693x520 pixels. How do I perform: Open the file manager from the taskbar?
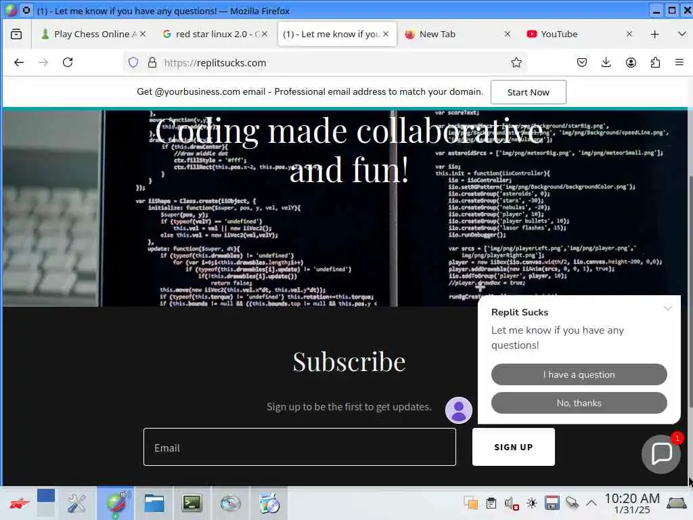click(x=154, y=503)
